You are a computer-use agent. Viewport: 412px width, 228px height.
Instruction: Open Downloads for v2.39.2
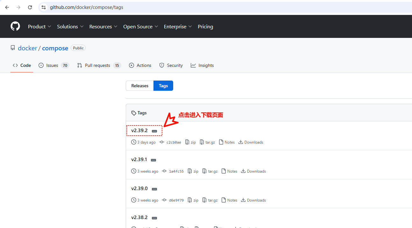[x=251, y=142]
